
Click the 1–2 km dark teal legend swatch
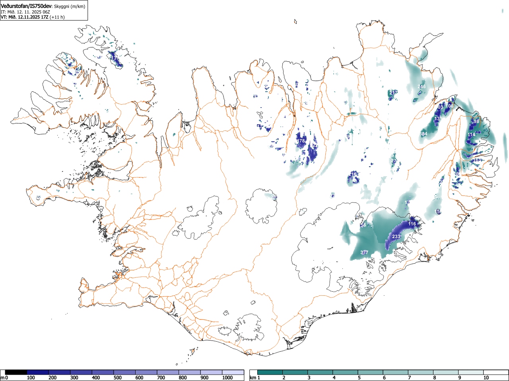(270, 372)
